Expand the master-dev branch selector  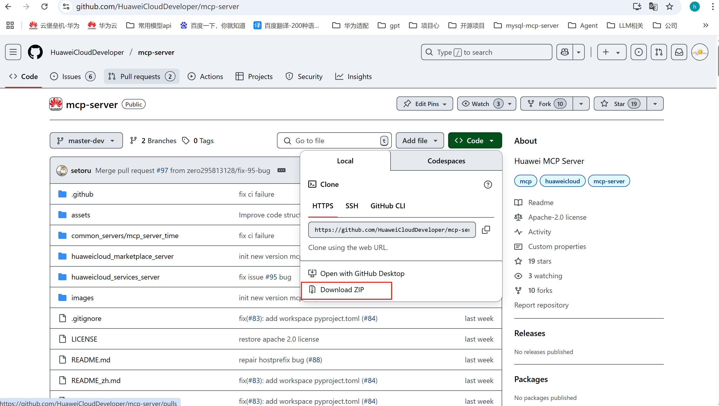point(86,140)
